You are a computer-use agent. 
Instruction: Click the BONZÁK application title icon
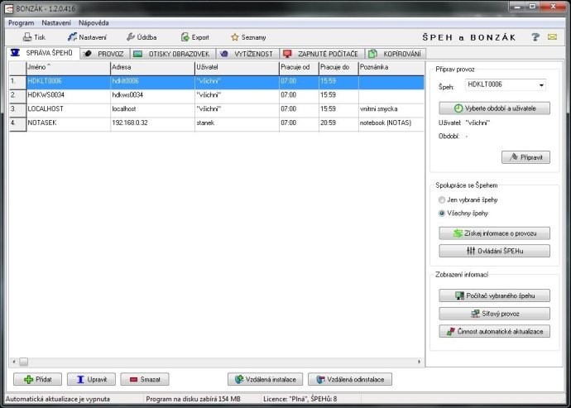coord(9,8)
